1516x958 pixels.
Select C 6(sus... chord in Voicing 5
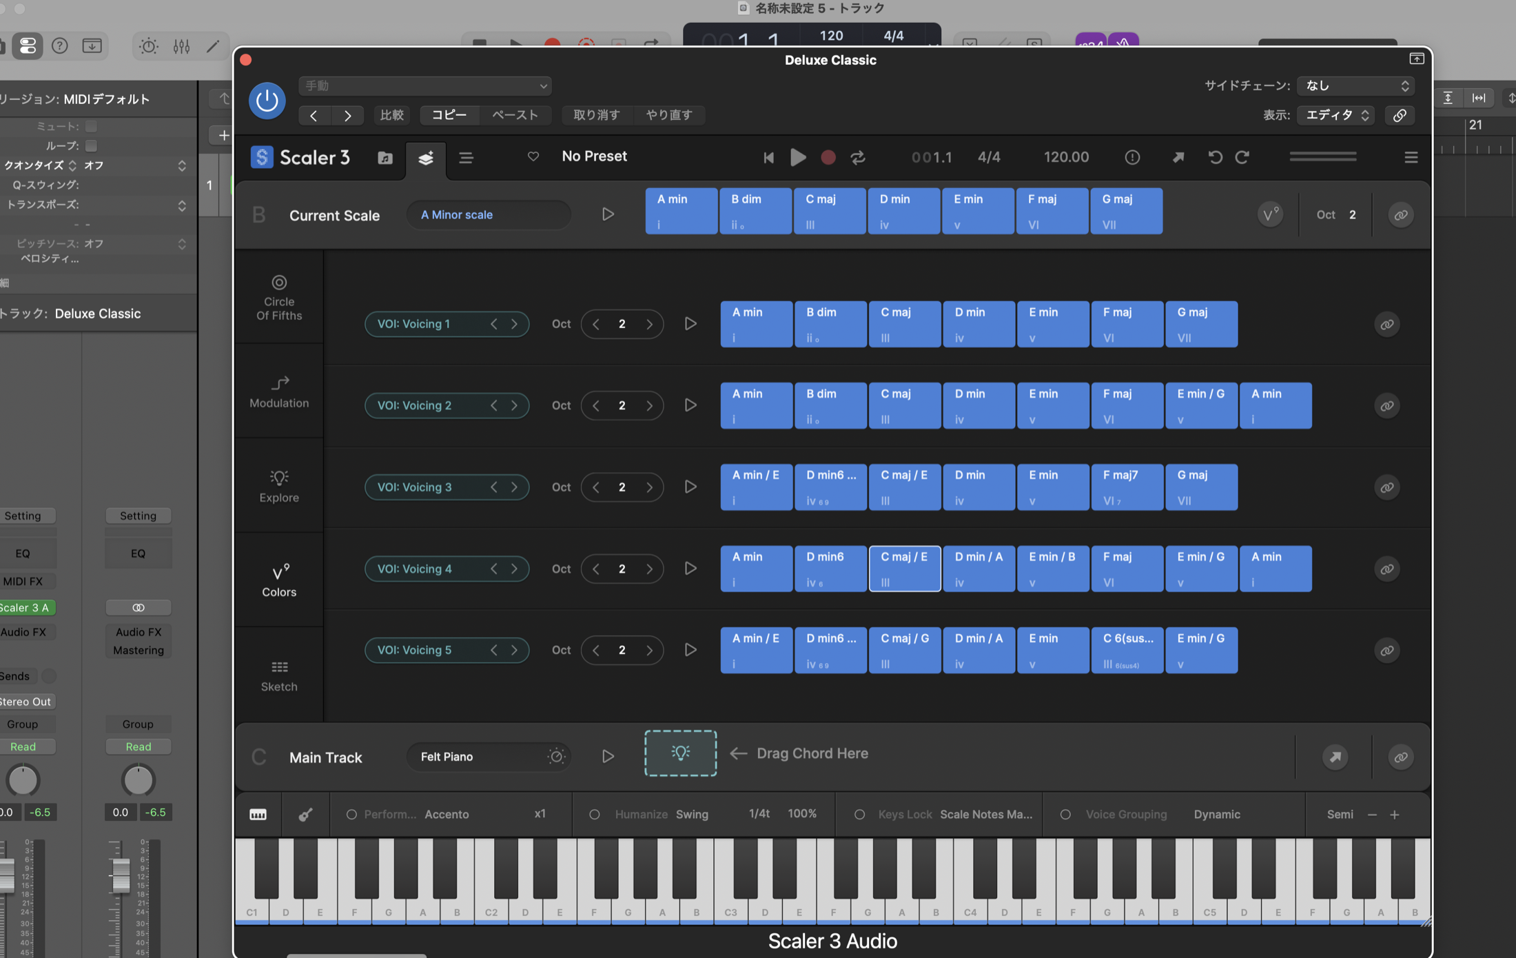(x=1127, y=650)
